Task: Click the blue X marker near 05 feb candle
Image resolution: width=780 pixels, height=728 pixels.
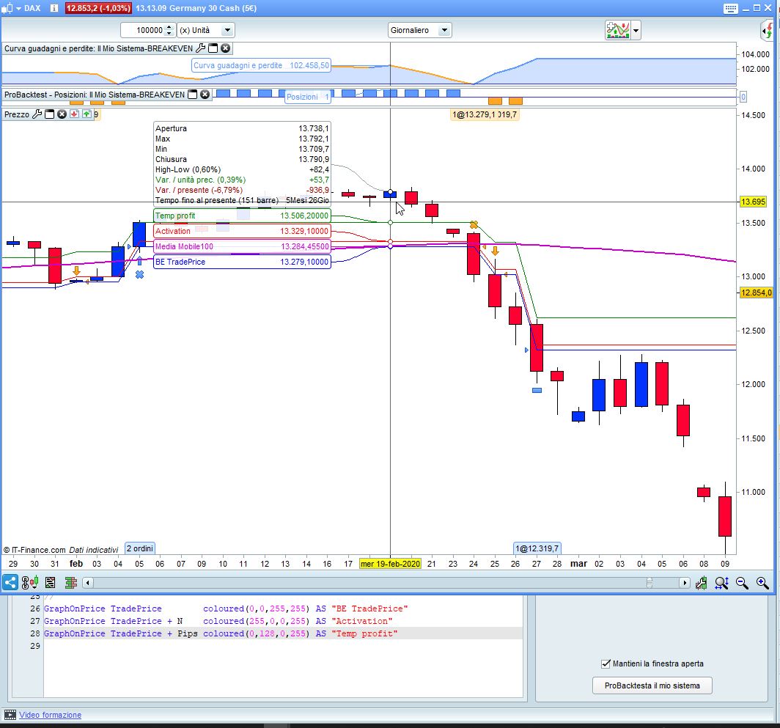Action: pos(140,274)
